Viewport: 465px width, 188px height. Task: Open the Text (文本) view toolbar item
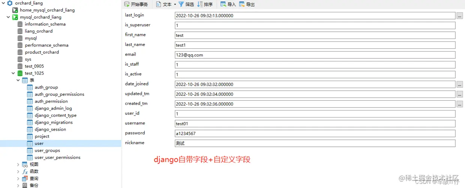tap(163, 4)
